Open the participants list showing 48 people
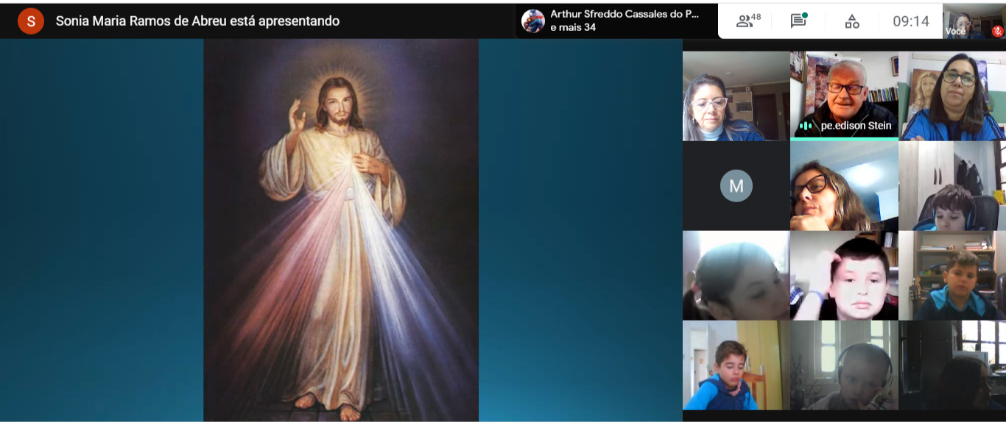1006x422 pixels. point(748,21)
